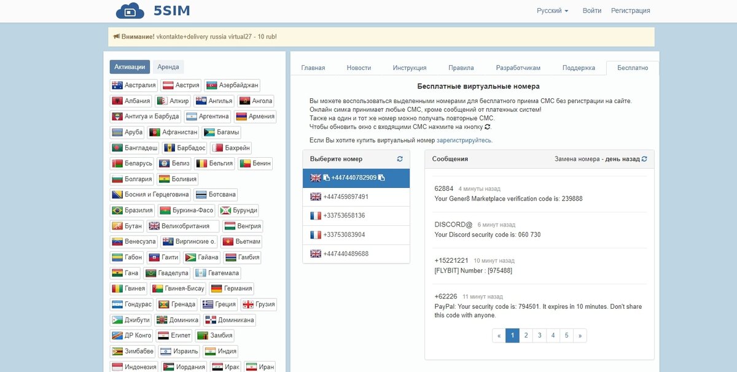Image resolution: width=737 pixels, height=372 pixels.
Task: Pick Бразилия country button
Action: point(133,211)
